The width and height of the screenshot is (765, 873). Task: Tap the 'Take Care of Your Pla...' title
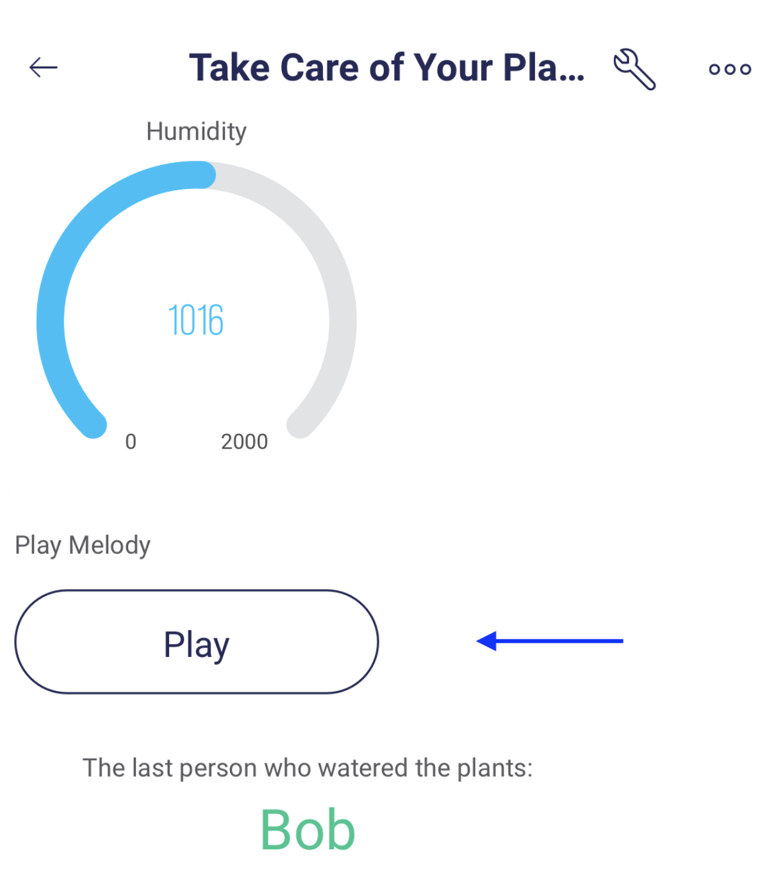click(x=386, y=67)
